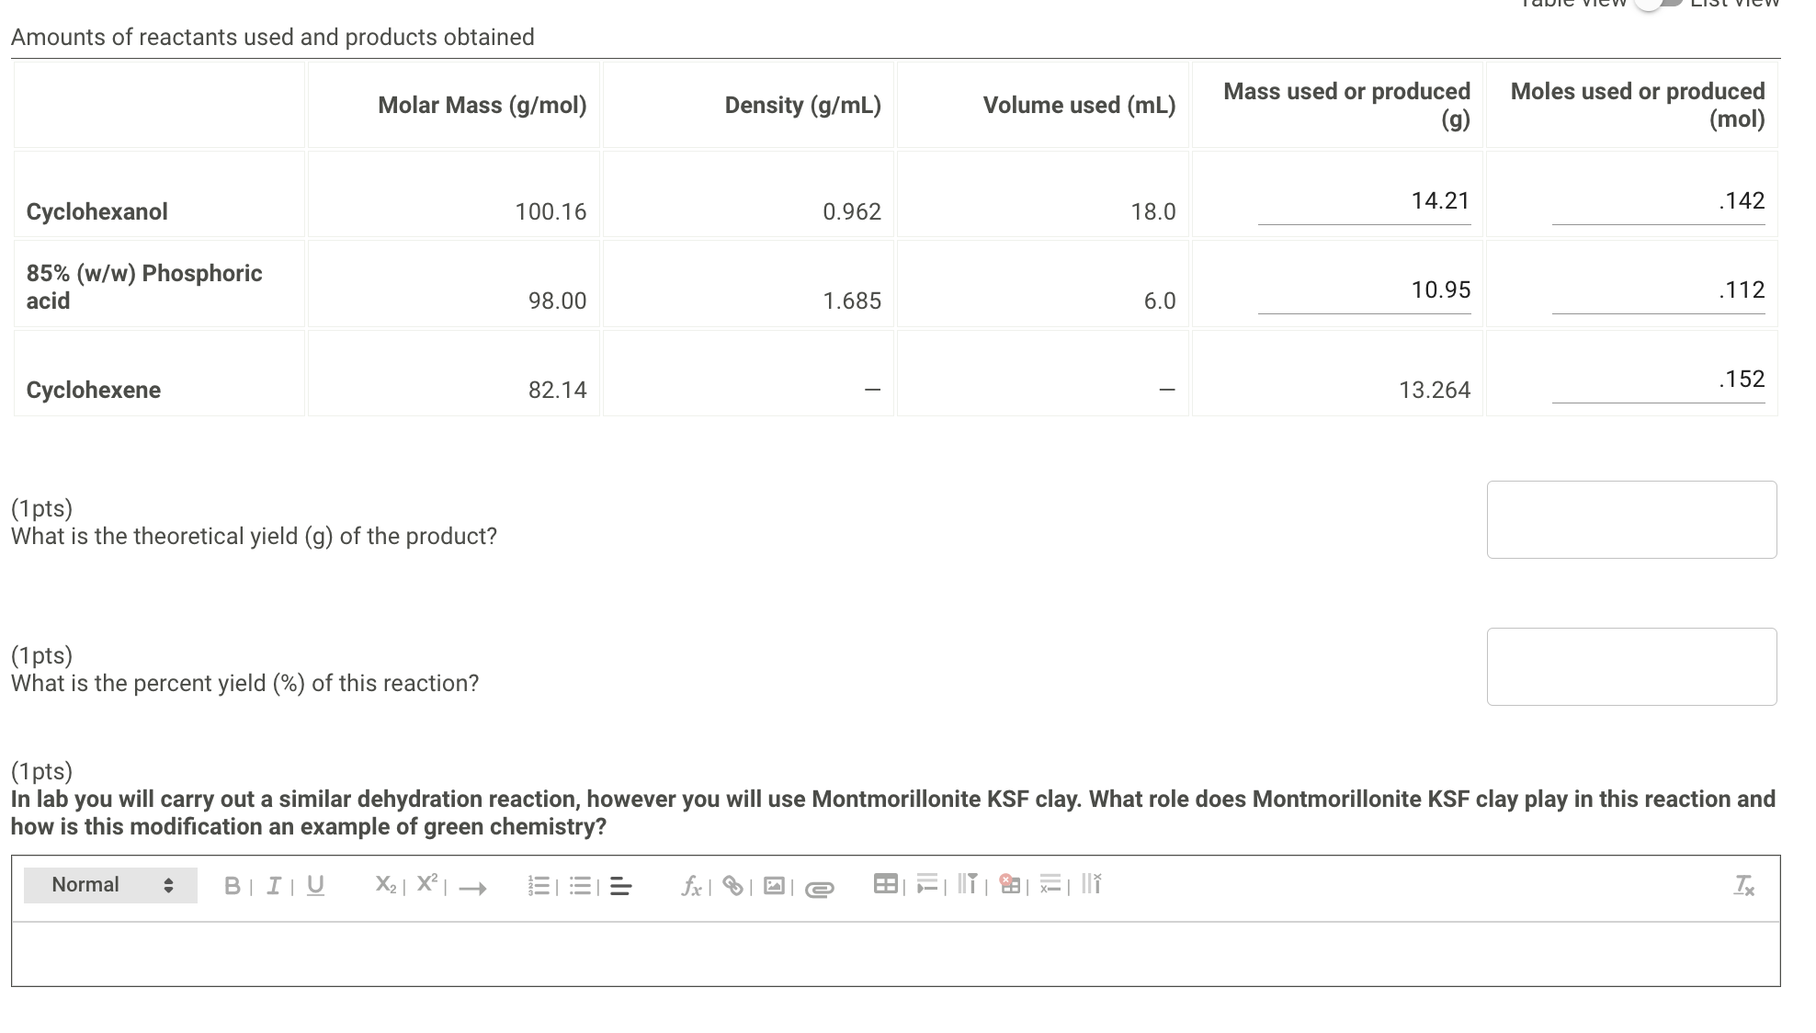Viewport: 1816px width, 1033px height.
Task: Insert an image into the answer
Action: 775,886
